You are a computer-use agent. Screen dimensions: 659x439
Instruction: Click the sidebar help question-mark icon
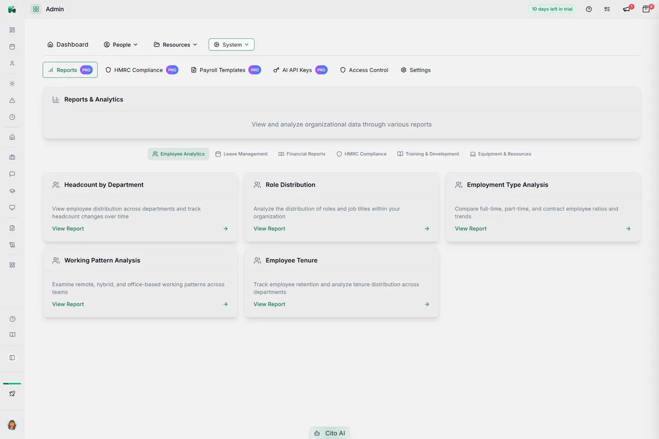point(12,319)
